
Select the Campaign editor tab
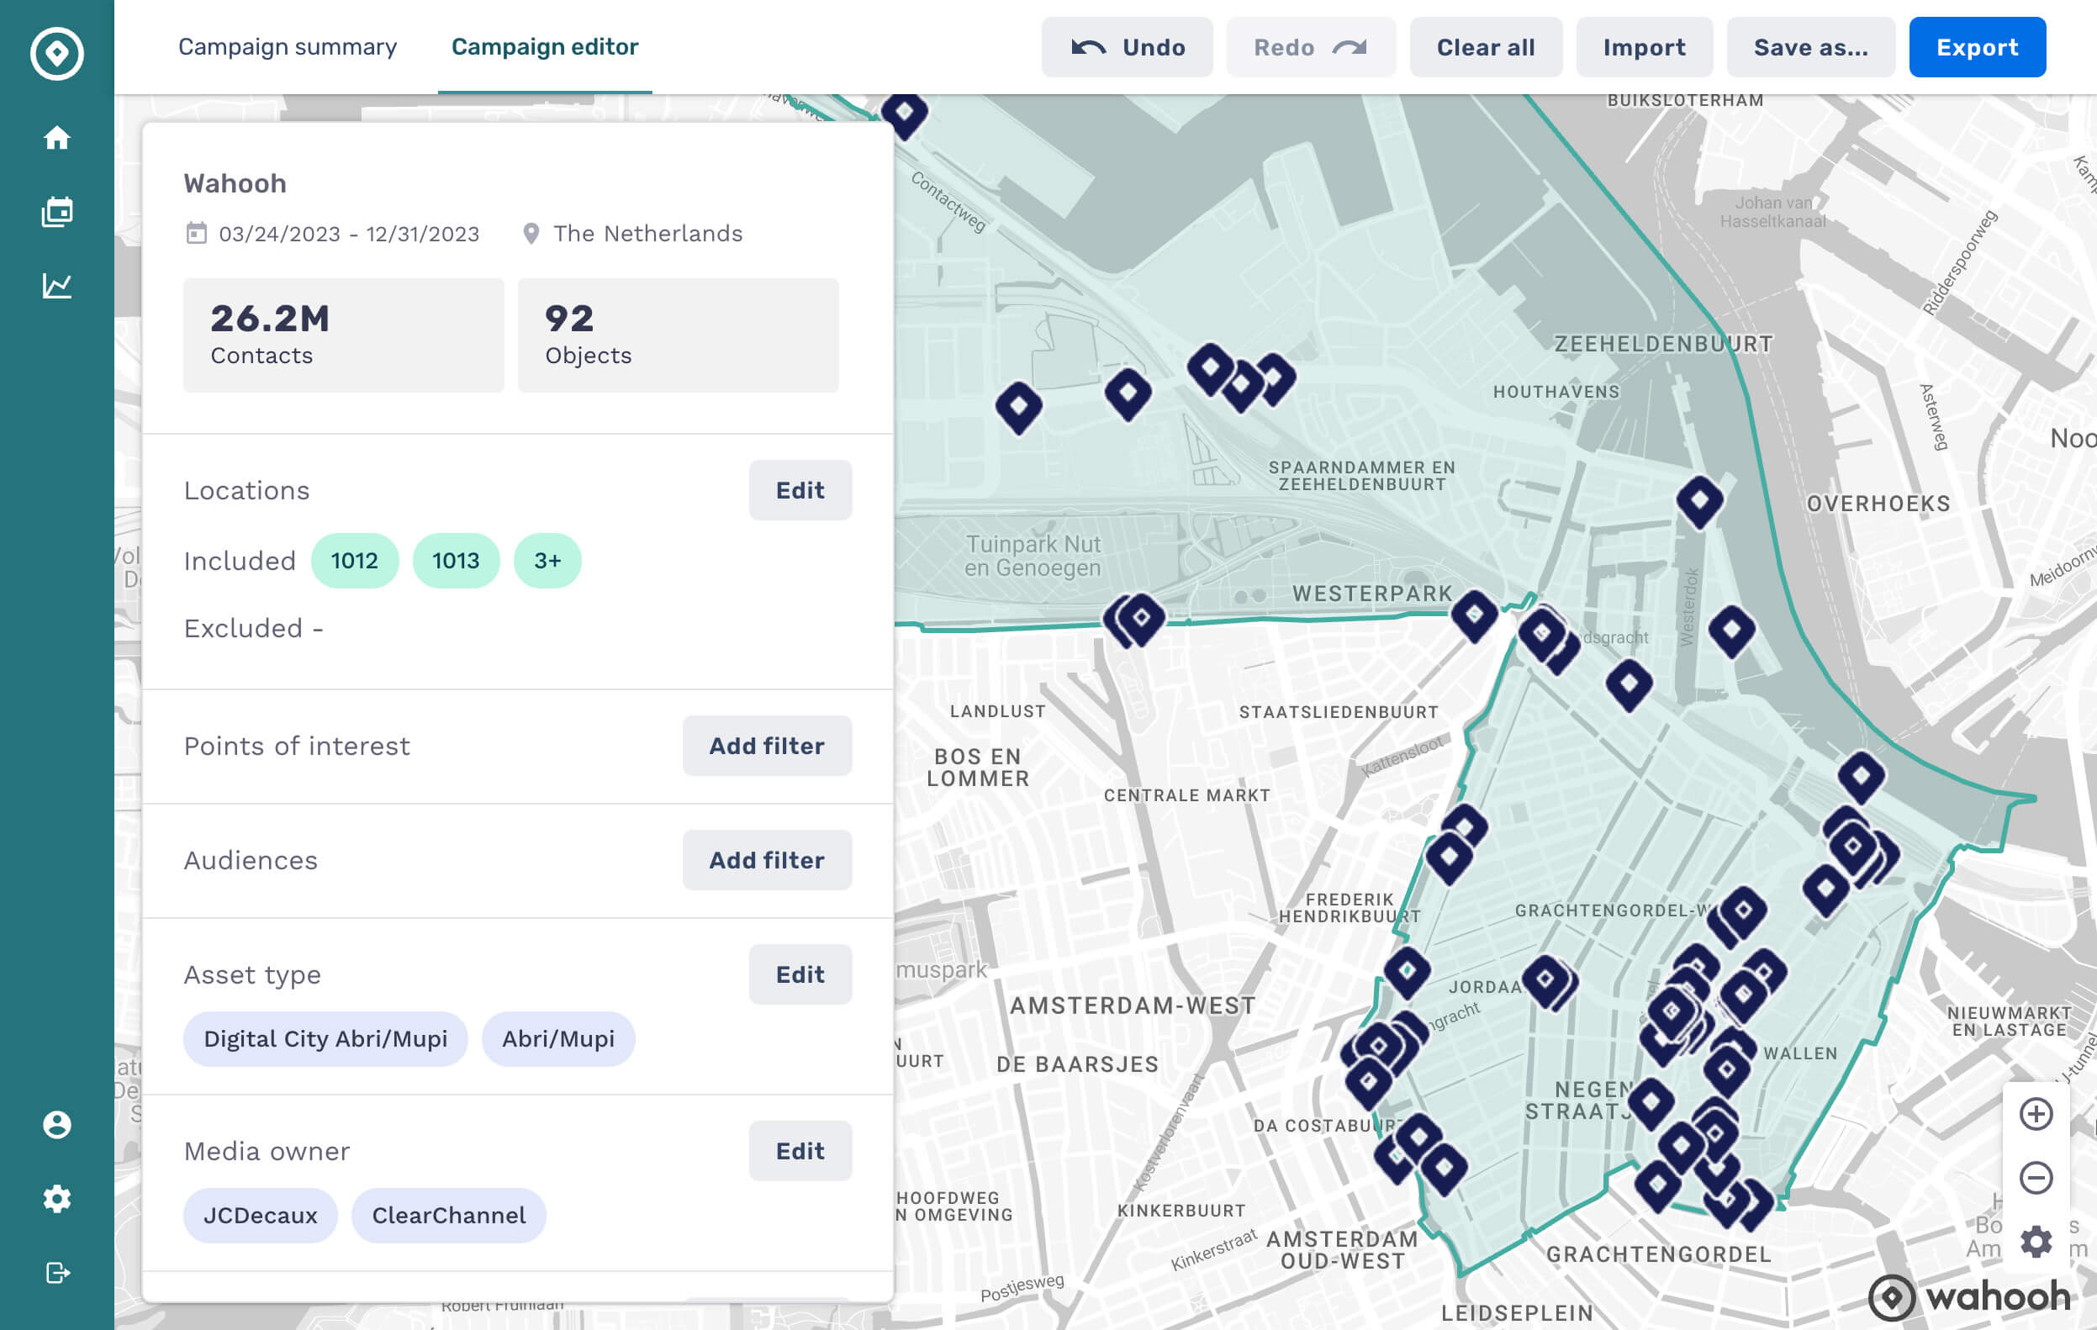[x=544, y=47]
